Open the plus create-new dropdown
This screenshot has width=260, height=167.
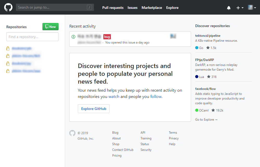[x=240, y=8]
